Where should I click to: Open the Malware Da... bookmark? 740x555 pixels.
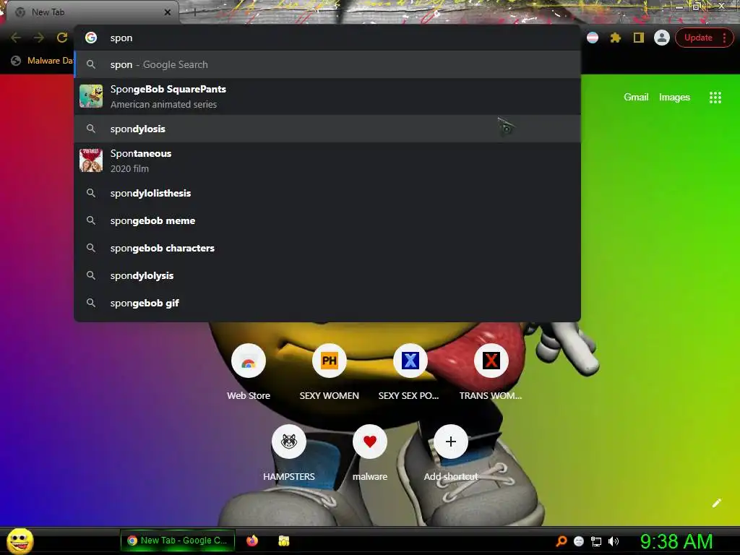[x=43, y=61]
